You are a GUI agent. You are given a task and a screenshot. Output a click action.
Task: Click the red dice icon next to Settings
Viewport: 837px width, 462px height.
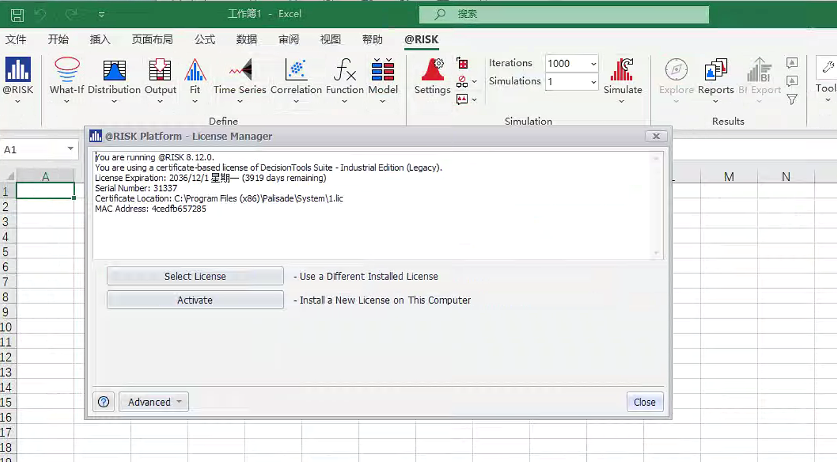click(462, 63)
